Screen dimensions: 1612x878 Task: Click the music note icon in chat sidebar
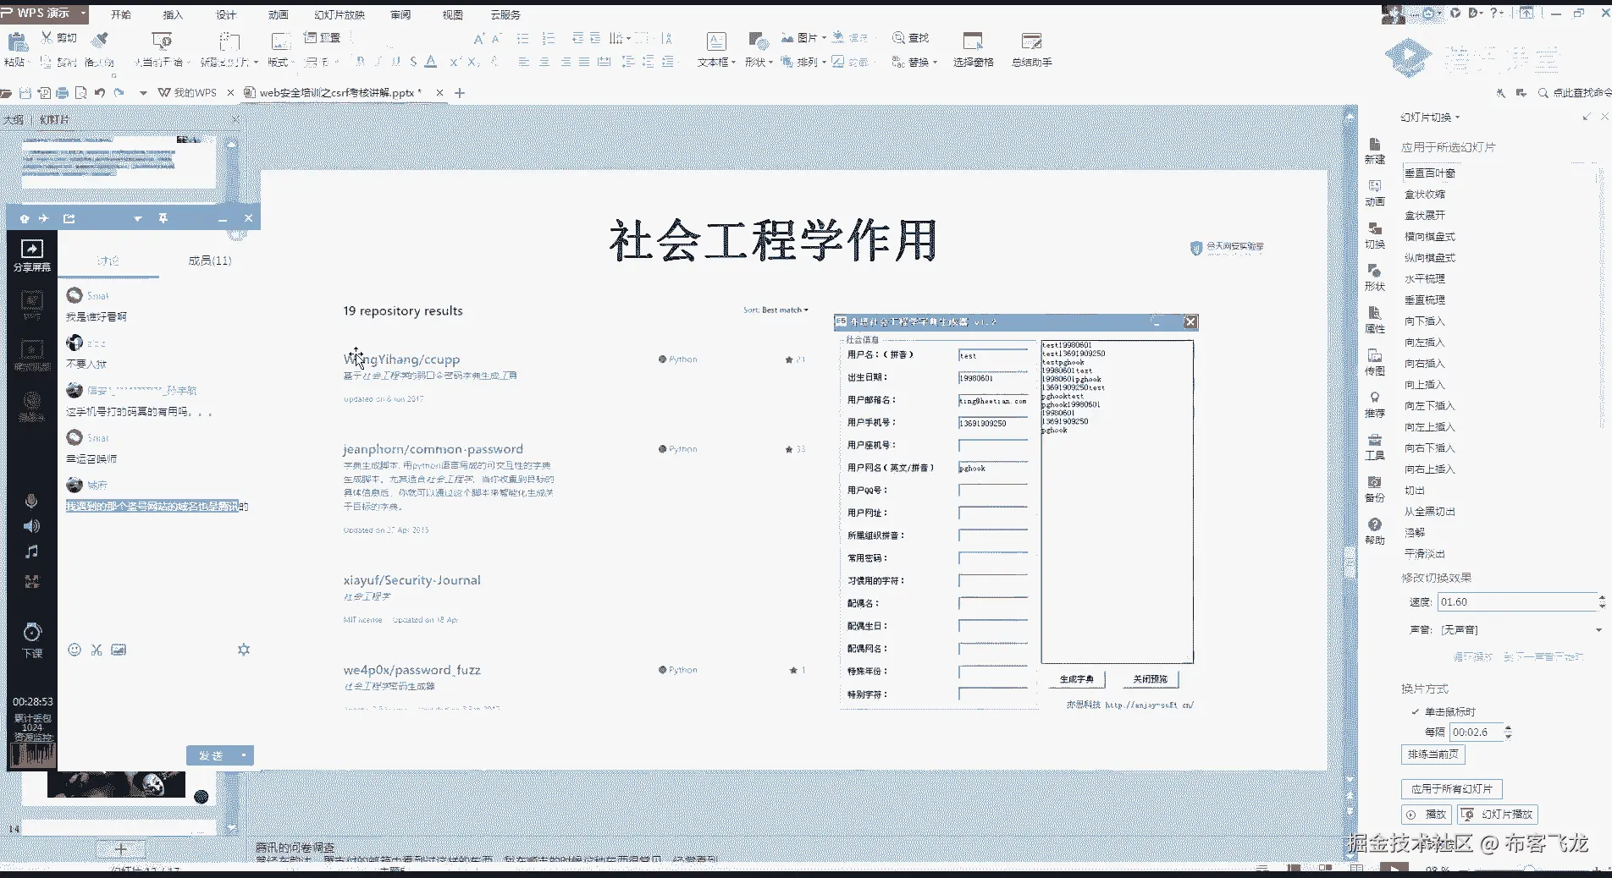point(31,551)
